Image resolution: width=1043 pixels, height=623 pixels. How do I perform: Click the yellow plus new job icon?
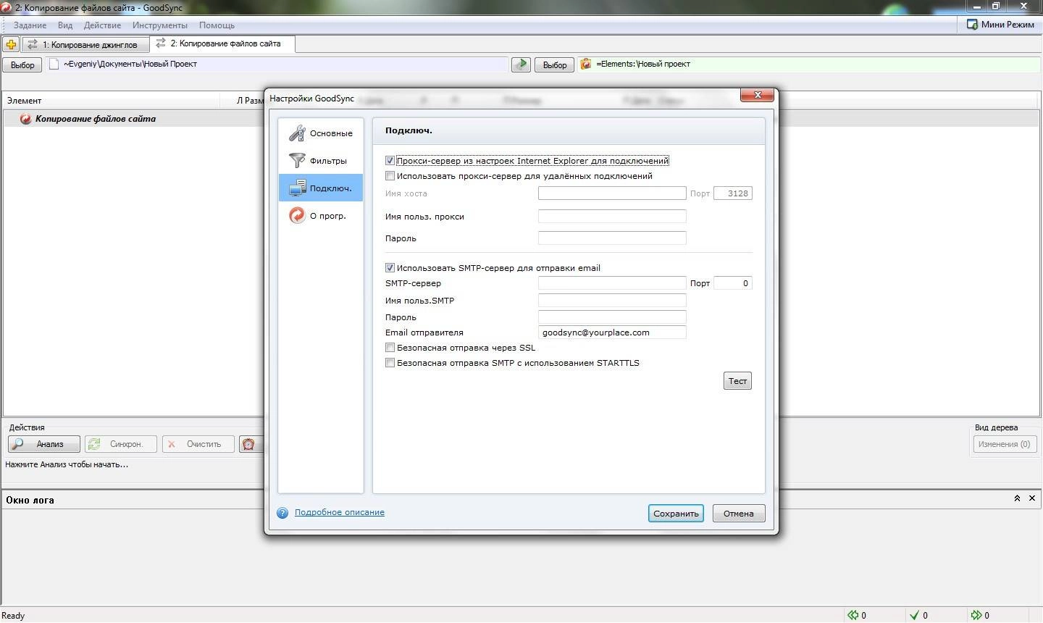click(x=11, y=44)
